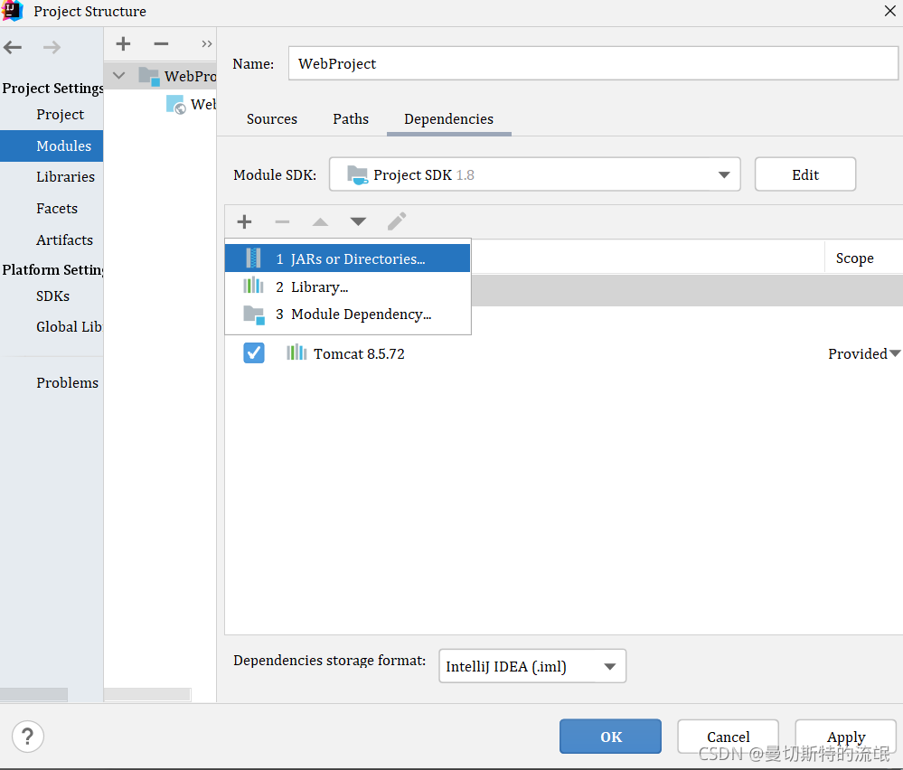Open Libraries in Project Settings

coord(52,177)
